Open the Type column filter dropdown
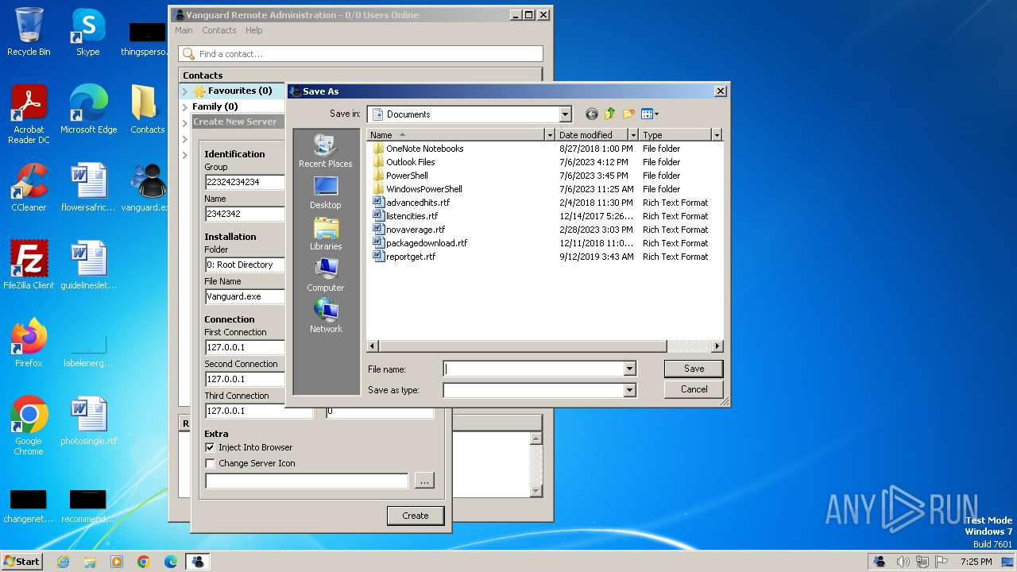1017x572 pixels. click(x=717, y=135)
